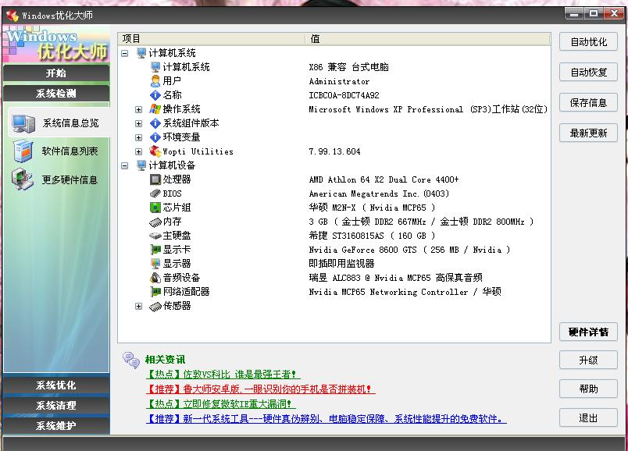
Task: Open the 系统清理 sidebar section
Action: click(56, 406)
